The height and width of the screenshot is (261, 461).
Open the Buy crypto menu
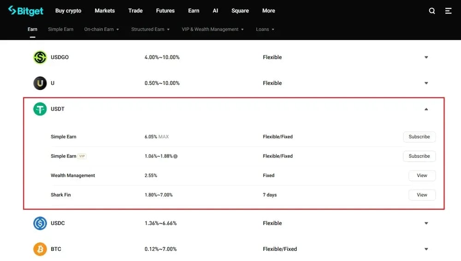coord(68,11)
